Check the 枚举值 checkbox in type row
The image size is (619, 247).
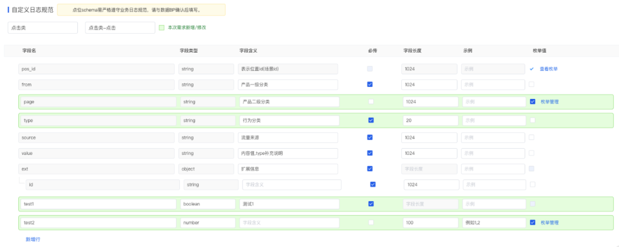[x=532, y=120]
